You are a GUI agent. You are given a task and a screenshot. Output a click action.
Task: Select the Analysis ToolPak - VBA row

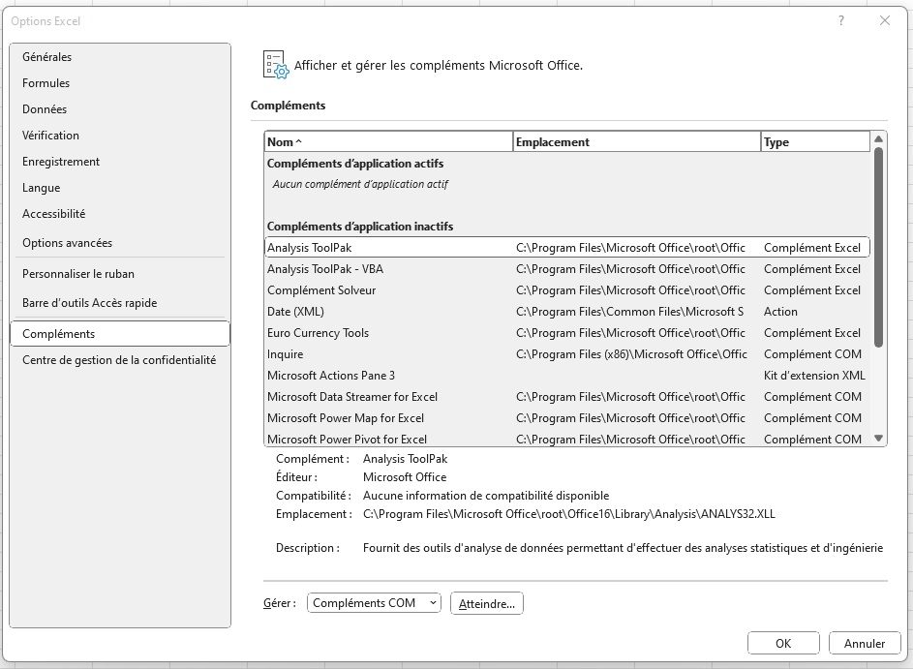[x=567, y=269]
